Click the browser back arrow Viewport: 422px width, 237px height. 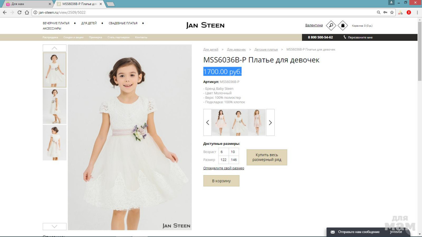point(5,13)
